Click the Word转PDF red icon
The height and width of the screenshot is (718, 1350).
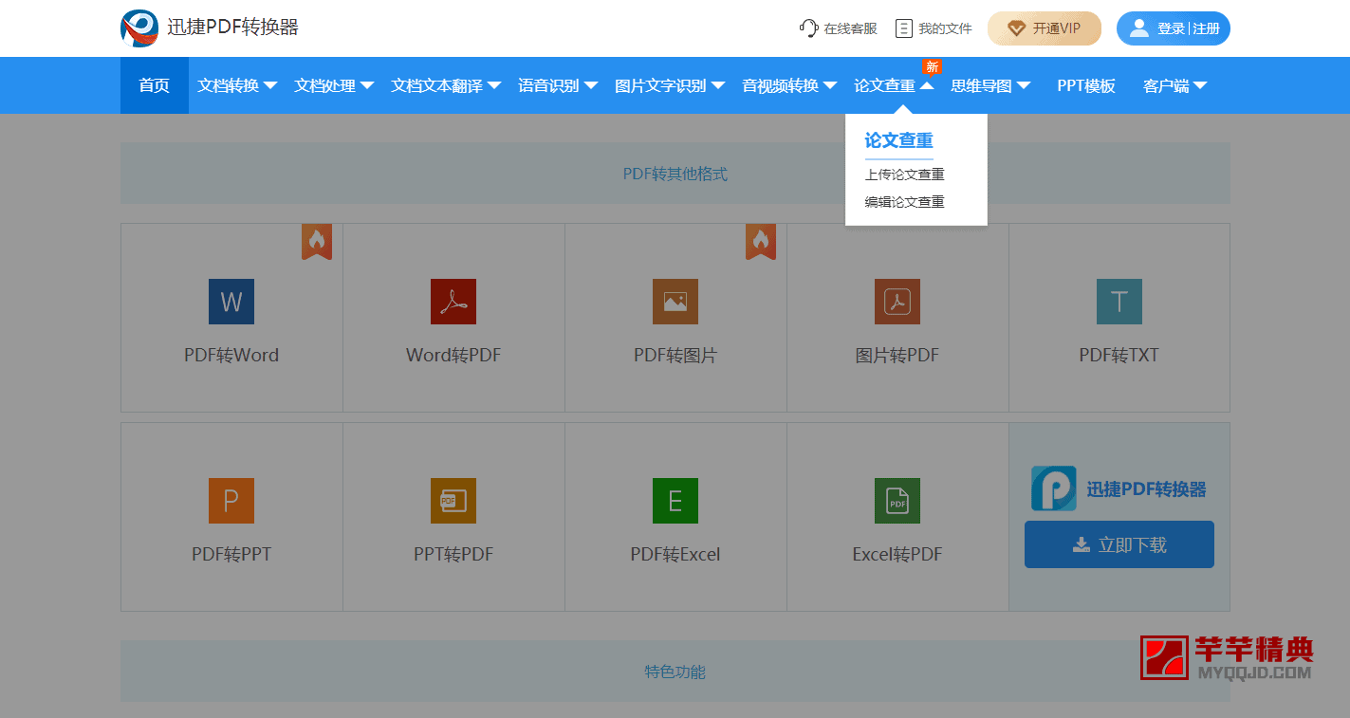pos(453,302)
